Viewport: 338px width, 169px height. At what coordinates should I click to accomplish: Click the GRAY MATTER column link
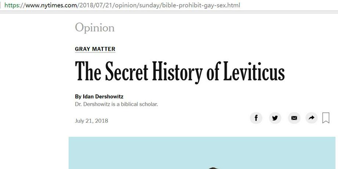(x=95, y=49)
